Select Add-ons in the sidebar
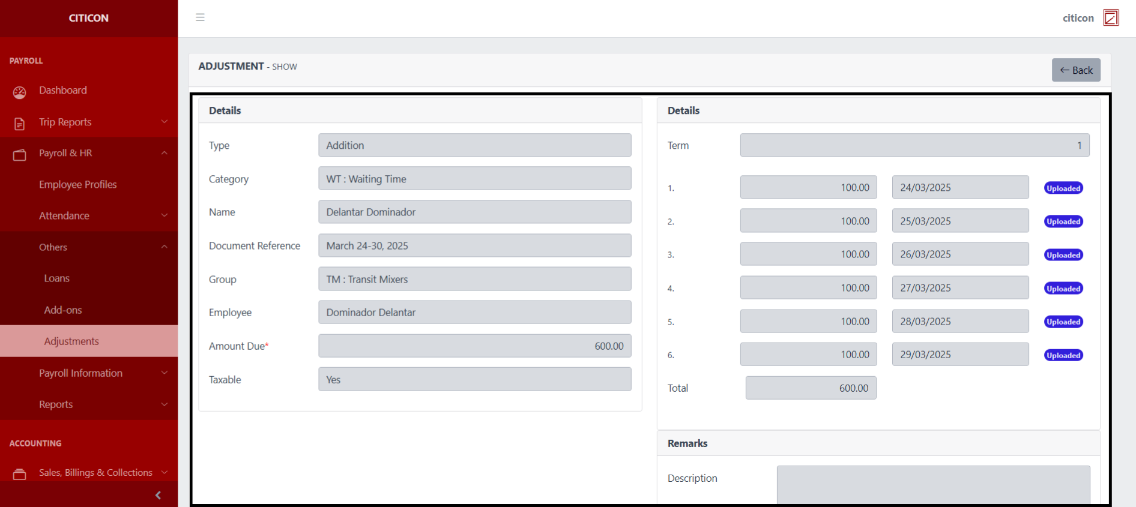1136x507 pixels. click(x=62, y=310)
